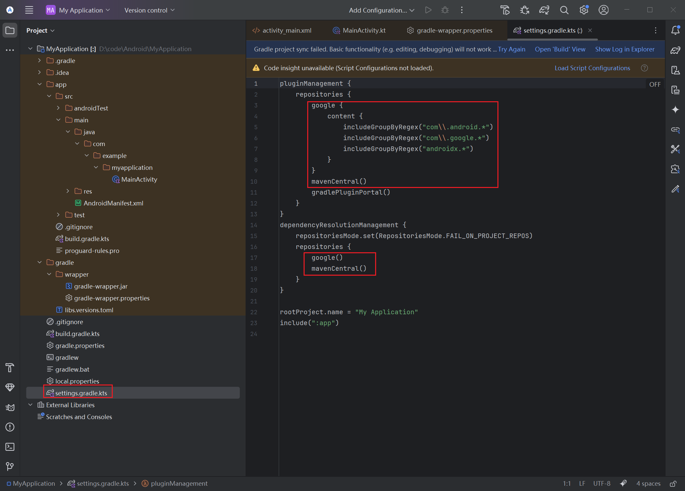
Task: Open the Git version control tool window
Action: point(10,466)
